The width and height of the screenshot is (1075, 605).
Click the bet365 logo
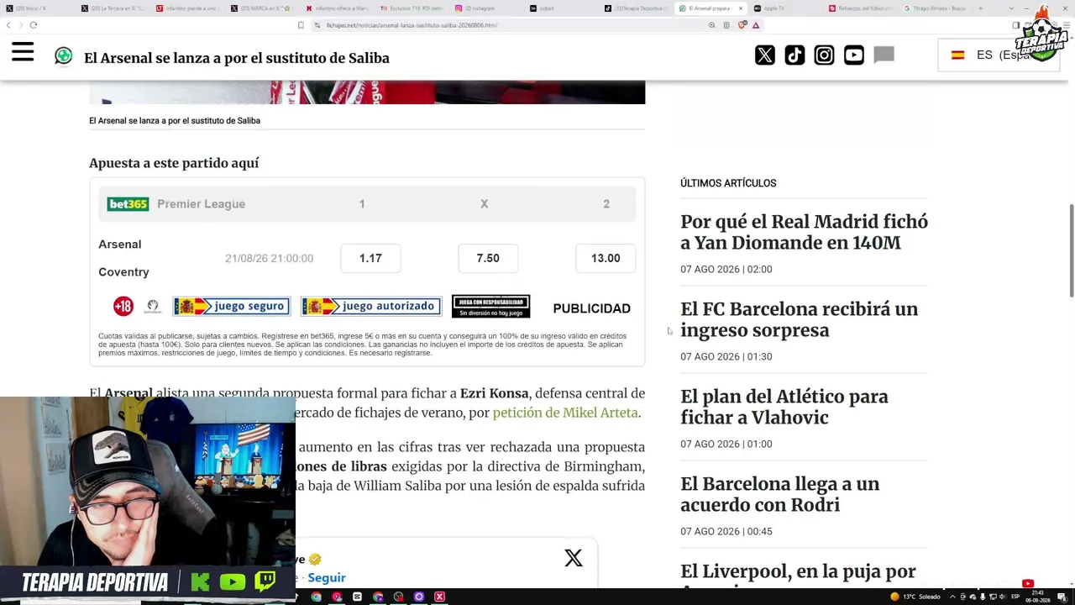click(x=128, y=204)
